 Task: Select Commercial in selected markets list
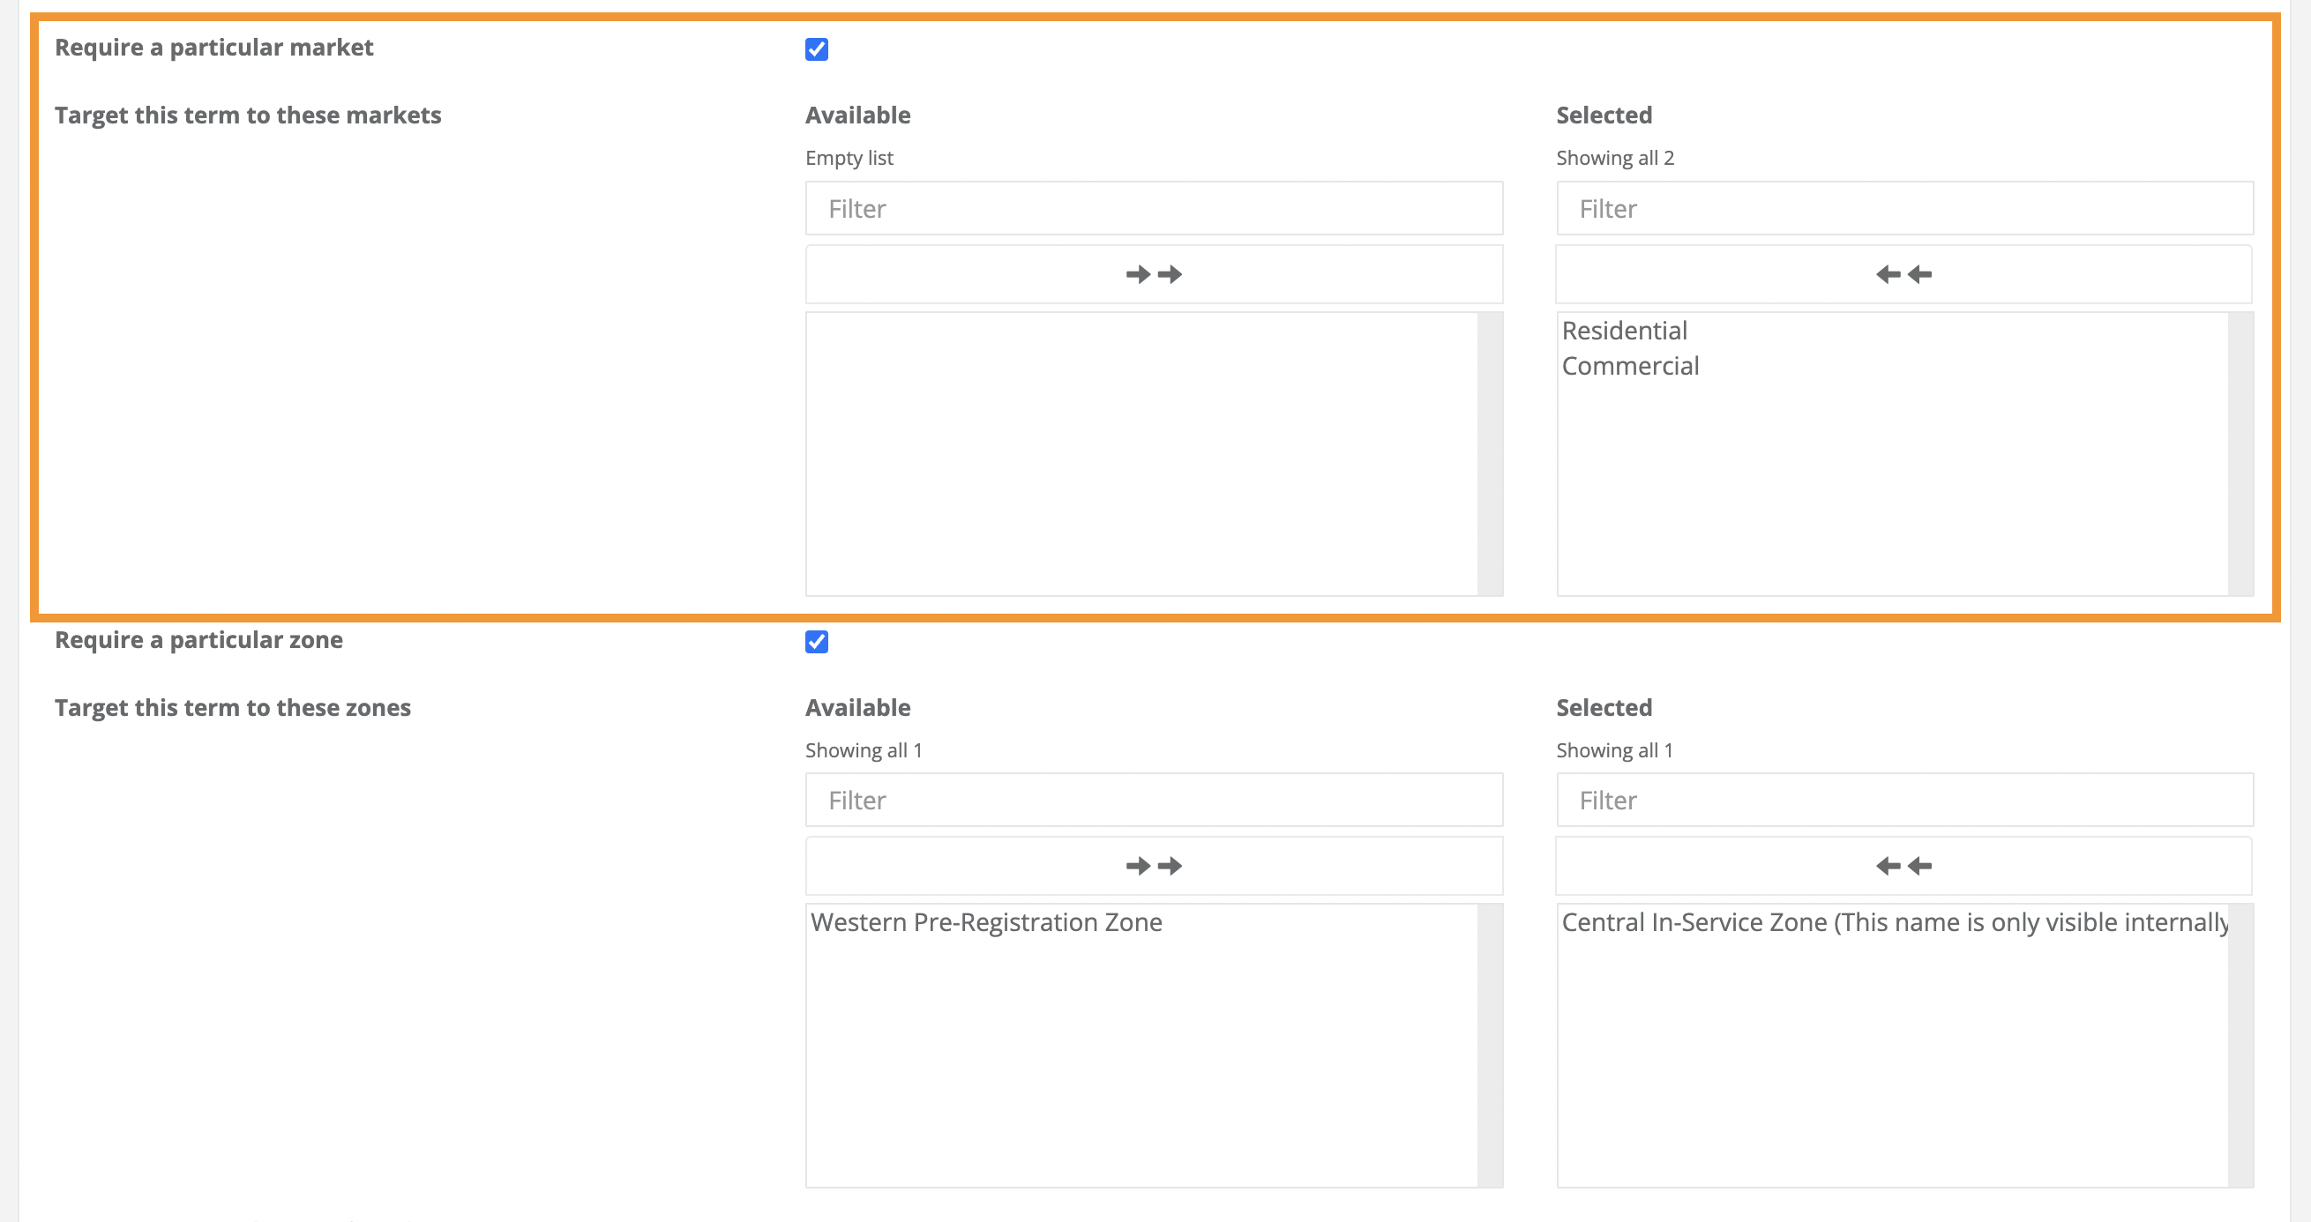tap(1630, 366)
